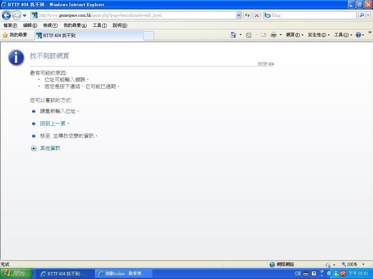Open the 編輯(E) menu
Image resolution: width=373 pixels, height=279 pixels.
(x=30, y=25)
